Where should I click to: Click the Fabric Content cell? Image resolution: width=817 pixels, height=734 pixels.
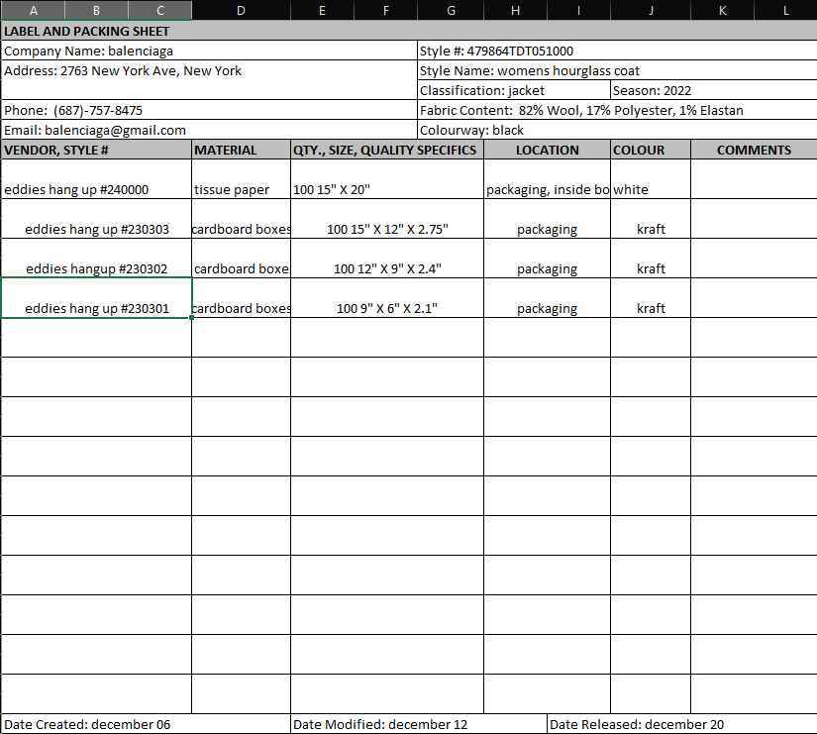pos(617,110)
